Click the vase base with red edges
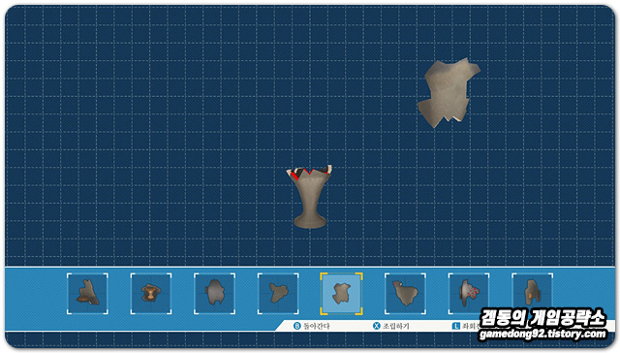620x353 pixels. pyautogui.click(x=310, y=197)
